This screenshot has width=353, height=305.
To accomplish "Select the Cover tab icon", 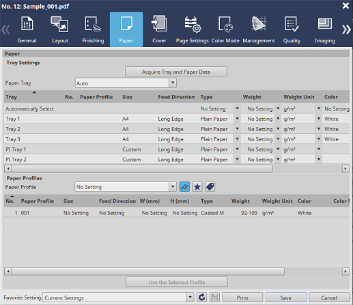I will point(159,24).
